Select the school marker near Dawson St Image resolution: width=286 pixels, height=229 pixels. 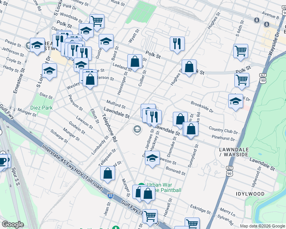coord(152,158)
